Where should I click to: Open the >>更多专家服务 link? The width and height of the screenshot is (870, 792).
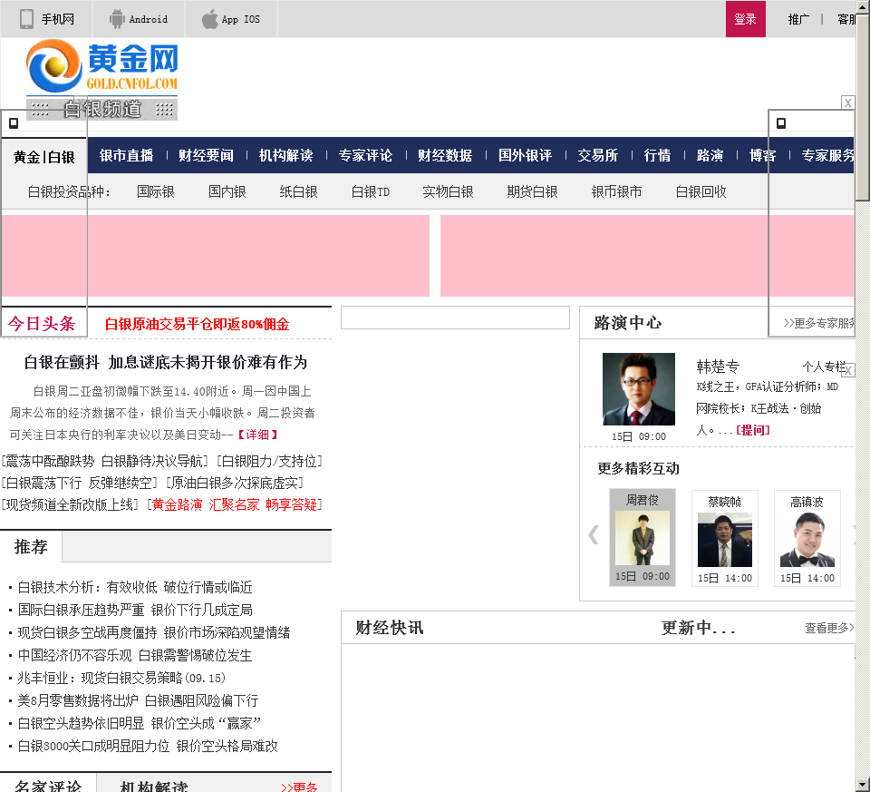tap(819, 323)
